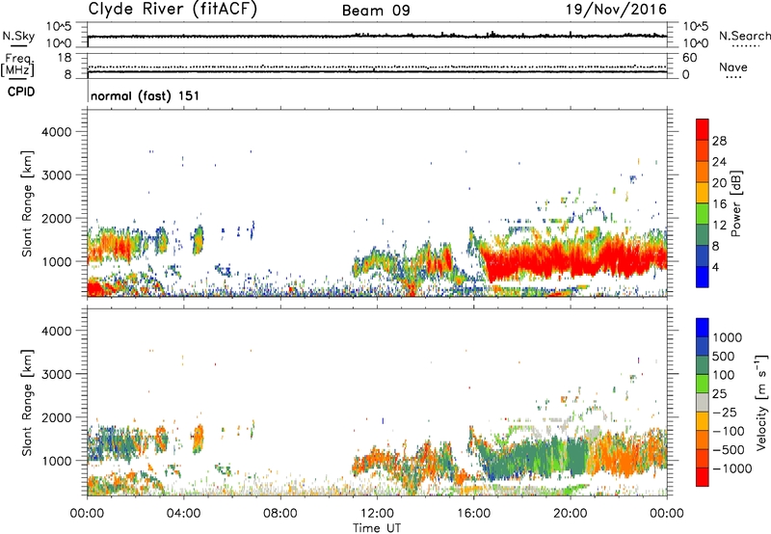Select the "Freq. [MHz]" axis label
The image size is (771, 534).
coord(17,66)
